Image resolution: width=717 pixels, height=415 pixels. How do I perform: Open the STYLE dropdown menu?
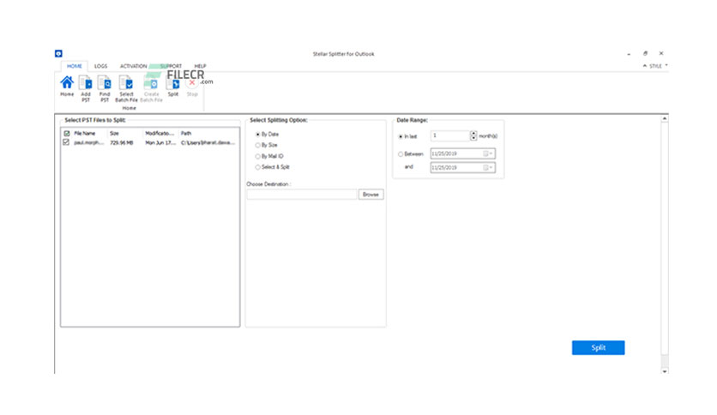coord(659,66)
